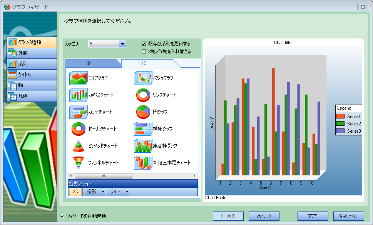Select the エリアグラフ area chart icon
Screen dimensions: 373x225
tap(79, 78)
